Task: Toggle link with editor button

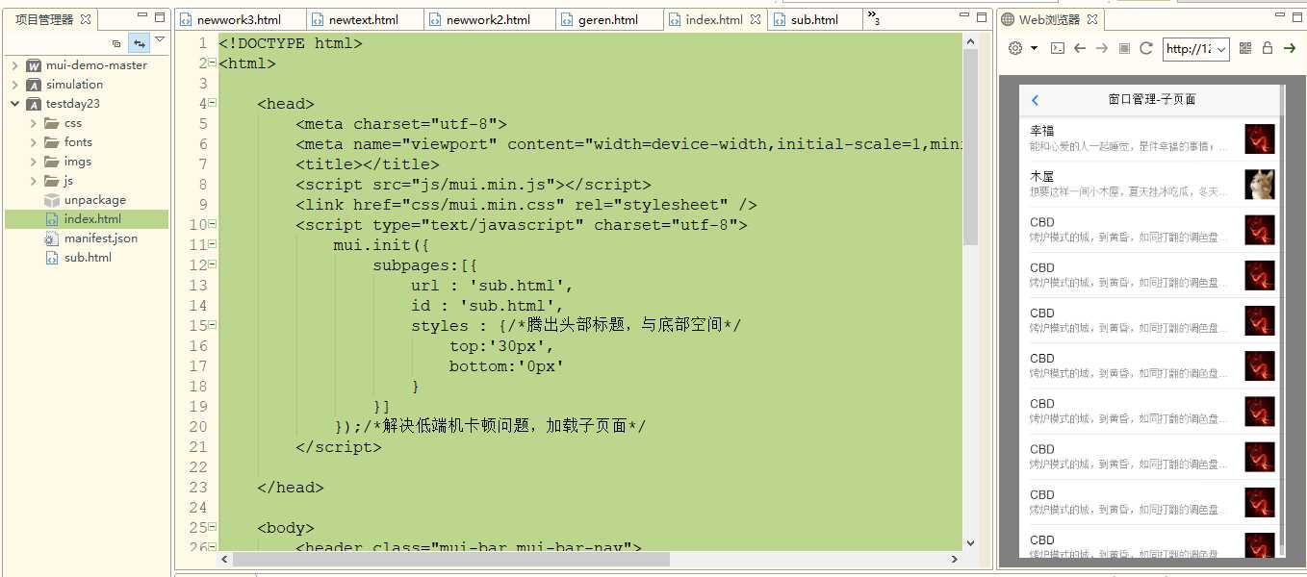Action: coord(140,43)
